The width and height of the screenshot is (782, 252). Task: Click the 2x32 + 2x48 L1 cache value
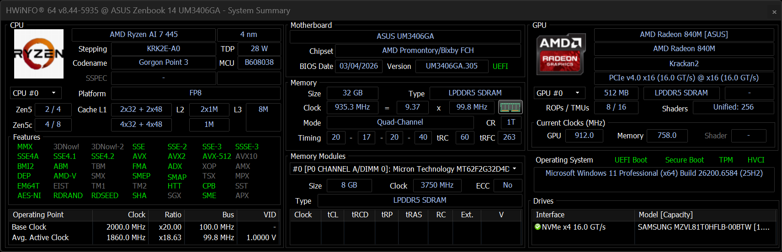click(x=141, y=110)
